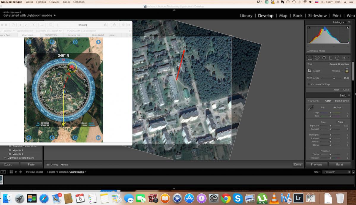The image size is (356, 205).
Task: Enable the Constrain To Warp checkbox
Action: coord(309,84)
